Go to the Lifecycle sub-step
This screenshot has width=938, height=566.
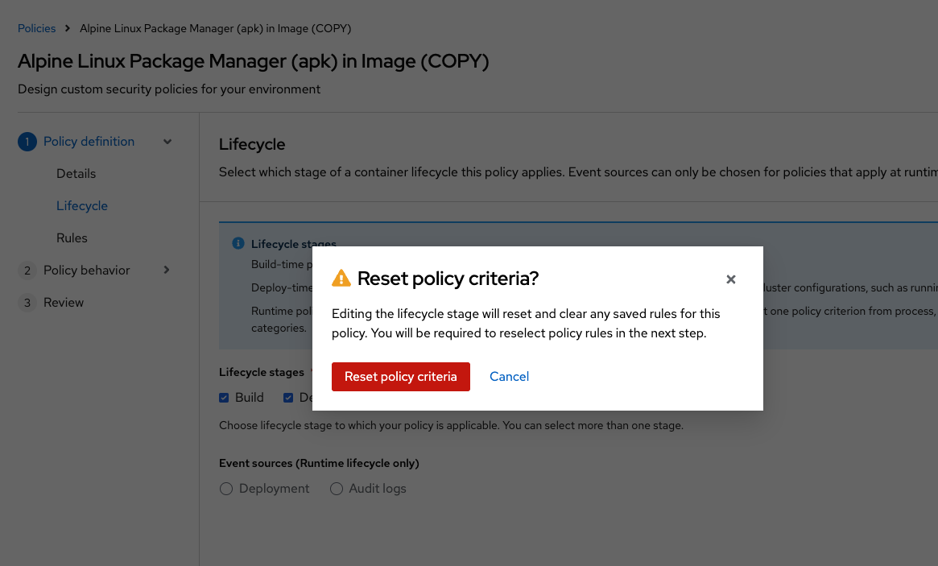[x=82, y=206]
